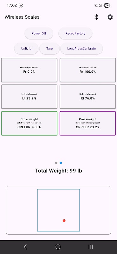Click the red center-of-gravity dot

click(64, 221)
